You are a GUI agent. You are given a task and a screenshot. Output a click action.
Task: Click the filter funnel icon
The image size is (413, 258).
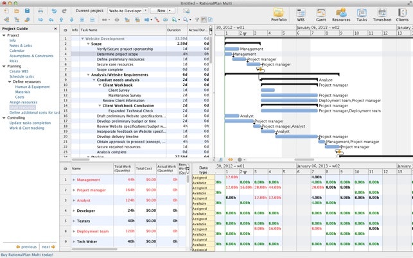point(197,20)
